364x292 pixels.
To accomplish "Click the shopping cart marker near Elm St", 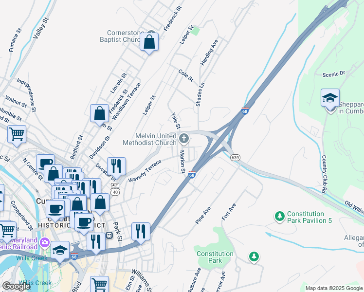I will (x=100, y=284).
